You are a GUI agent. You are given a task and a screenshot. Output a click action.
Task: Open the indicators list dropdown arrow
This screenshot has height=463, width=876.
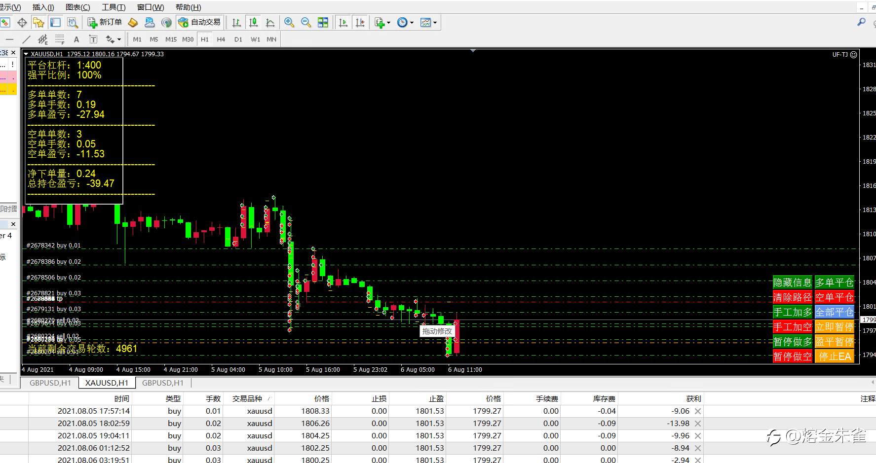pos(388,23)
